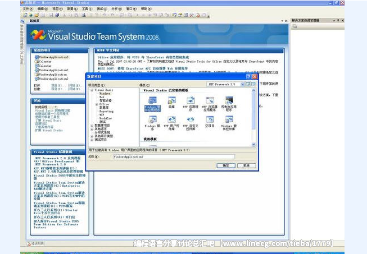The image size is (367, 254).
Task: Click the Save All toolbar icon
Action: coord(57,15)
